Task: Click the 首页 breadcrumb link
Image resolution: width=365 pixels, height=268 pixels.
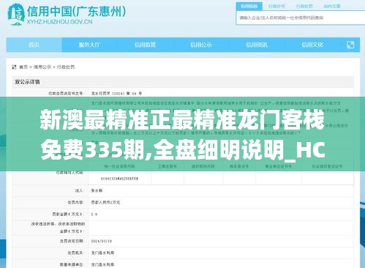Action: (x=23, y=67)
